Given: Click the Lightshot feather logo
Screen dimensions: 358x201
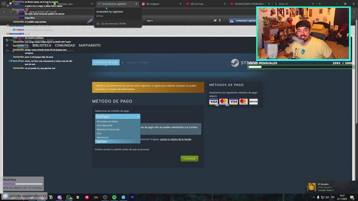Looking at the screenshot, I should 90,20.
